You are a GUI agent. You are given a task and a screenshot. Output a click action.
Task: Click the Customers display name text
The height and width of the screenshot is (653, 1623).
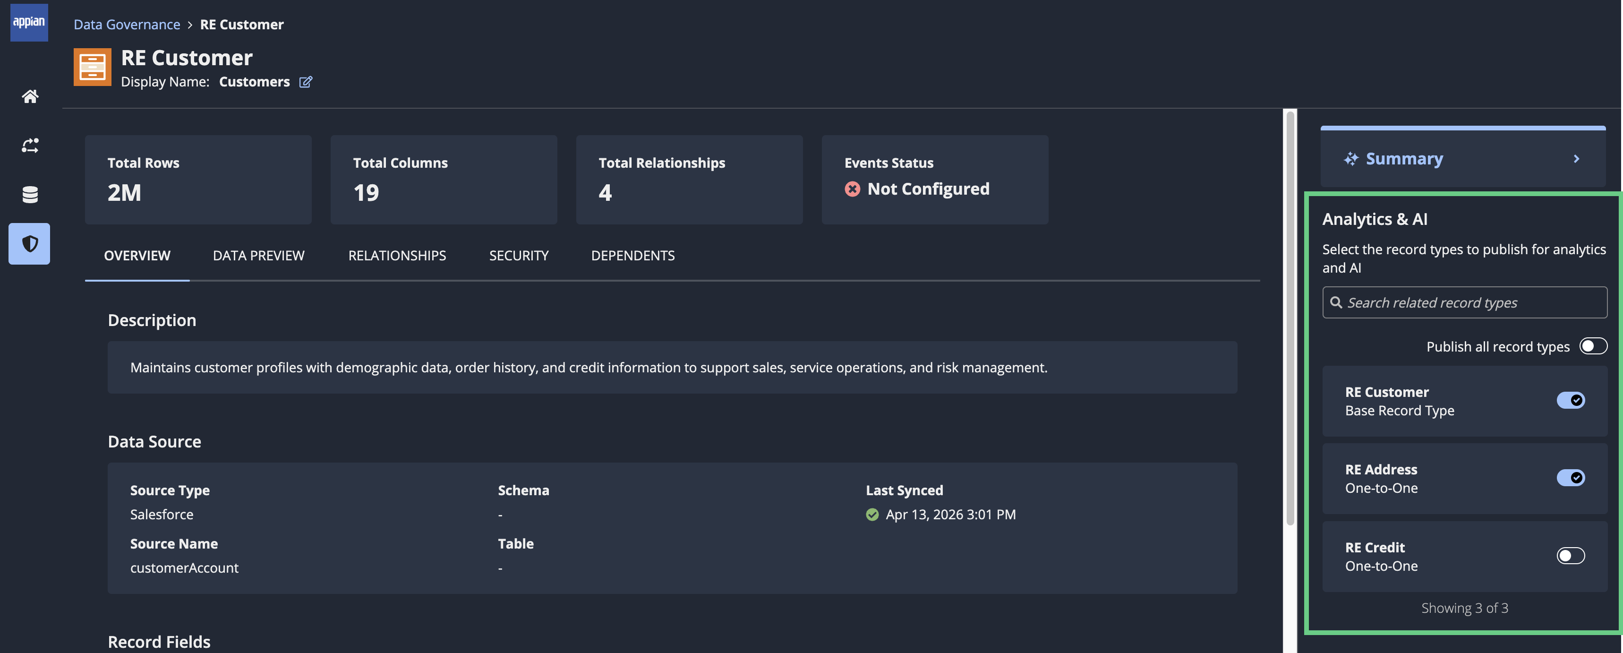tap(255, 82)
